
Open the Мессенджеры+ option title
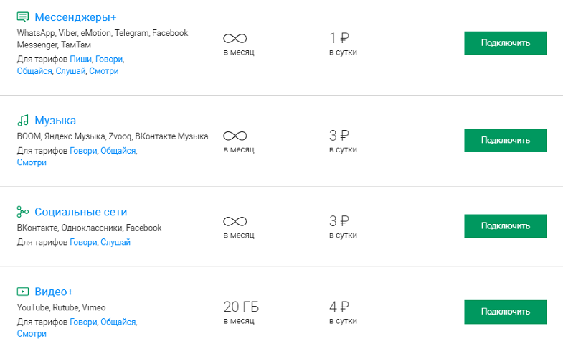pos(75,17)
